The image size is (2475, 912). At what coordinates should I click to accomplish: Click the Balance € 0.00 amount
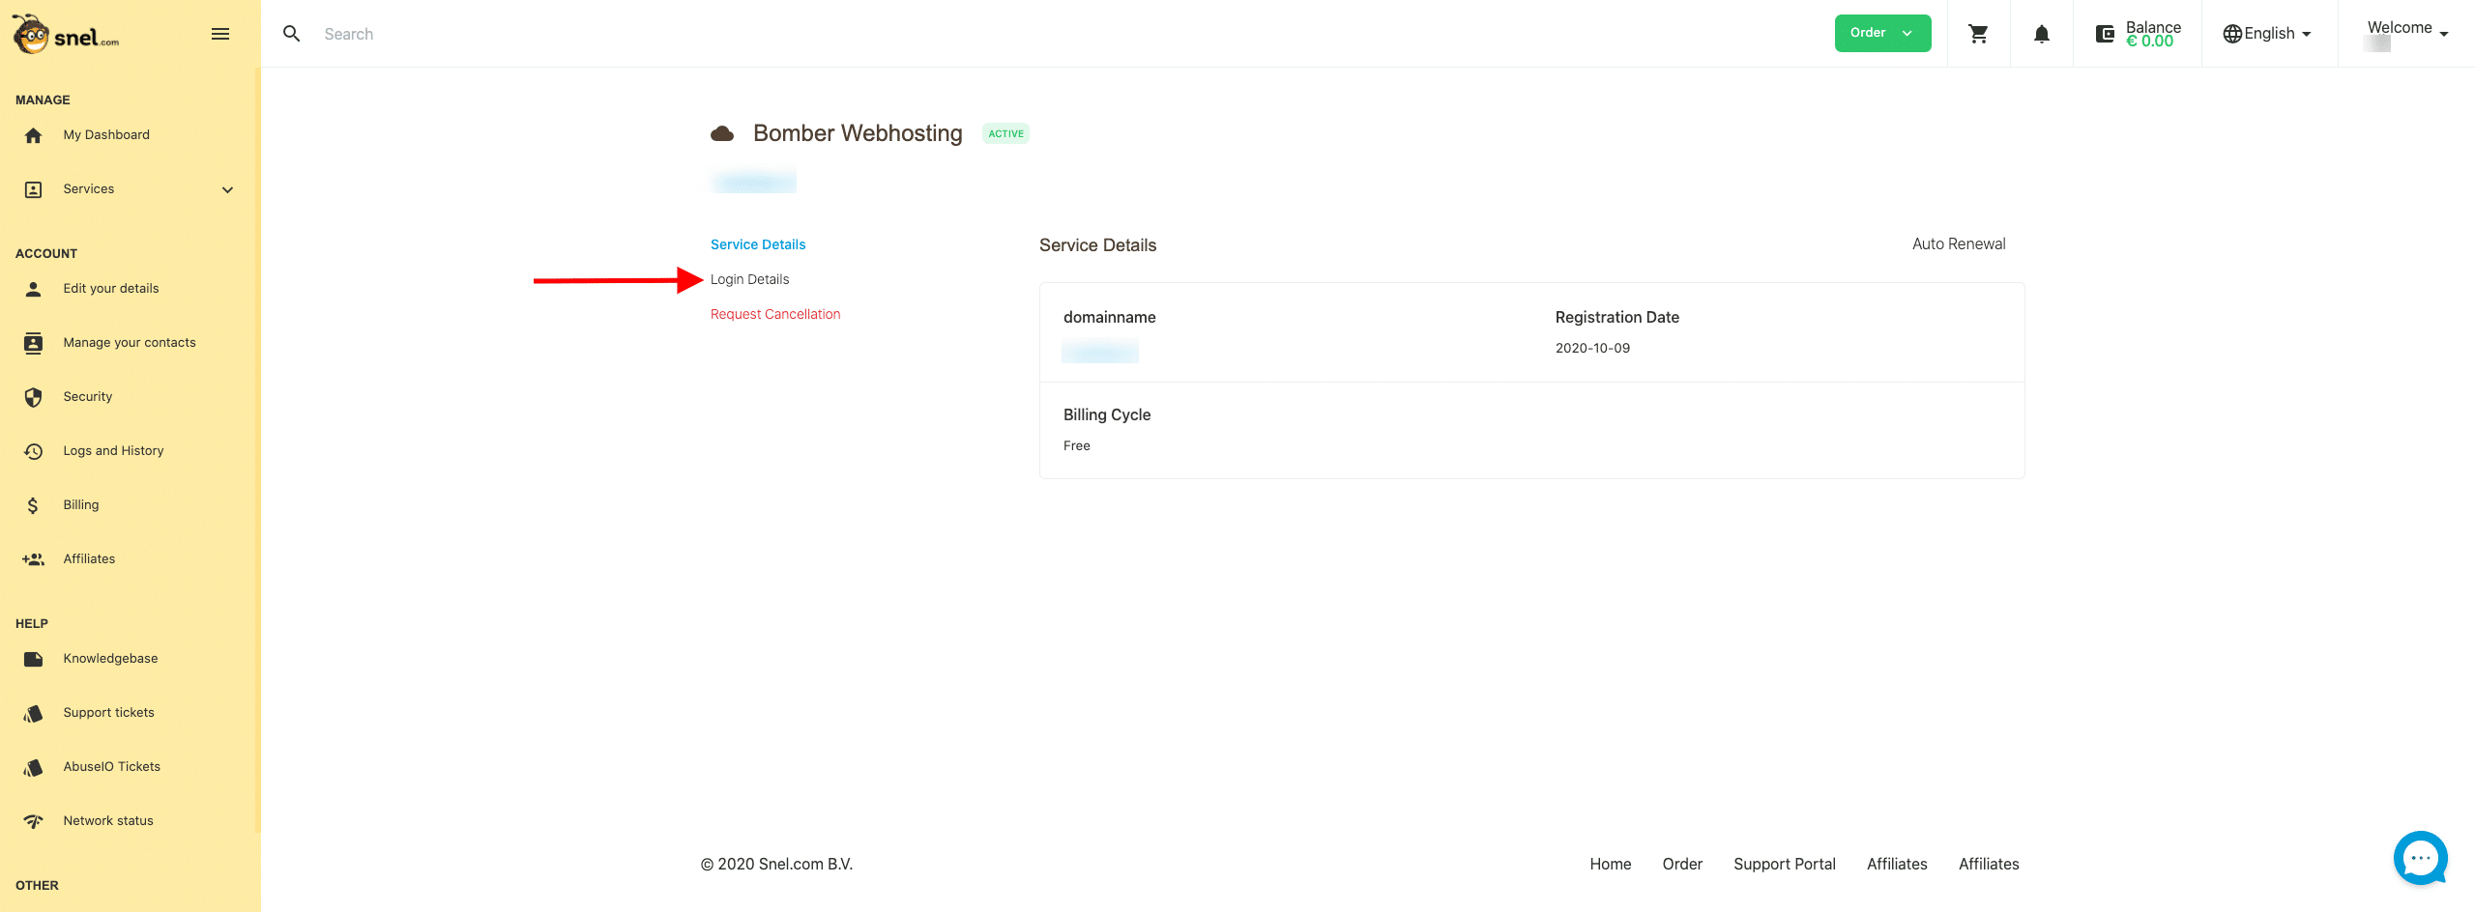2149,42
